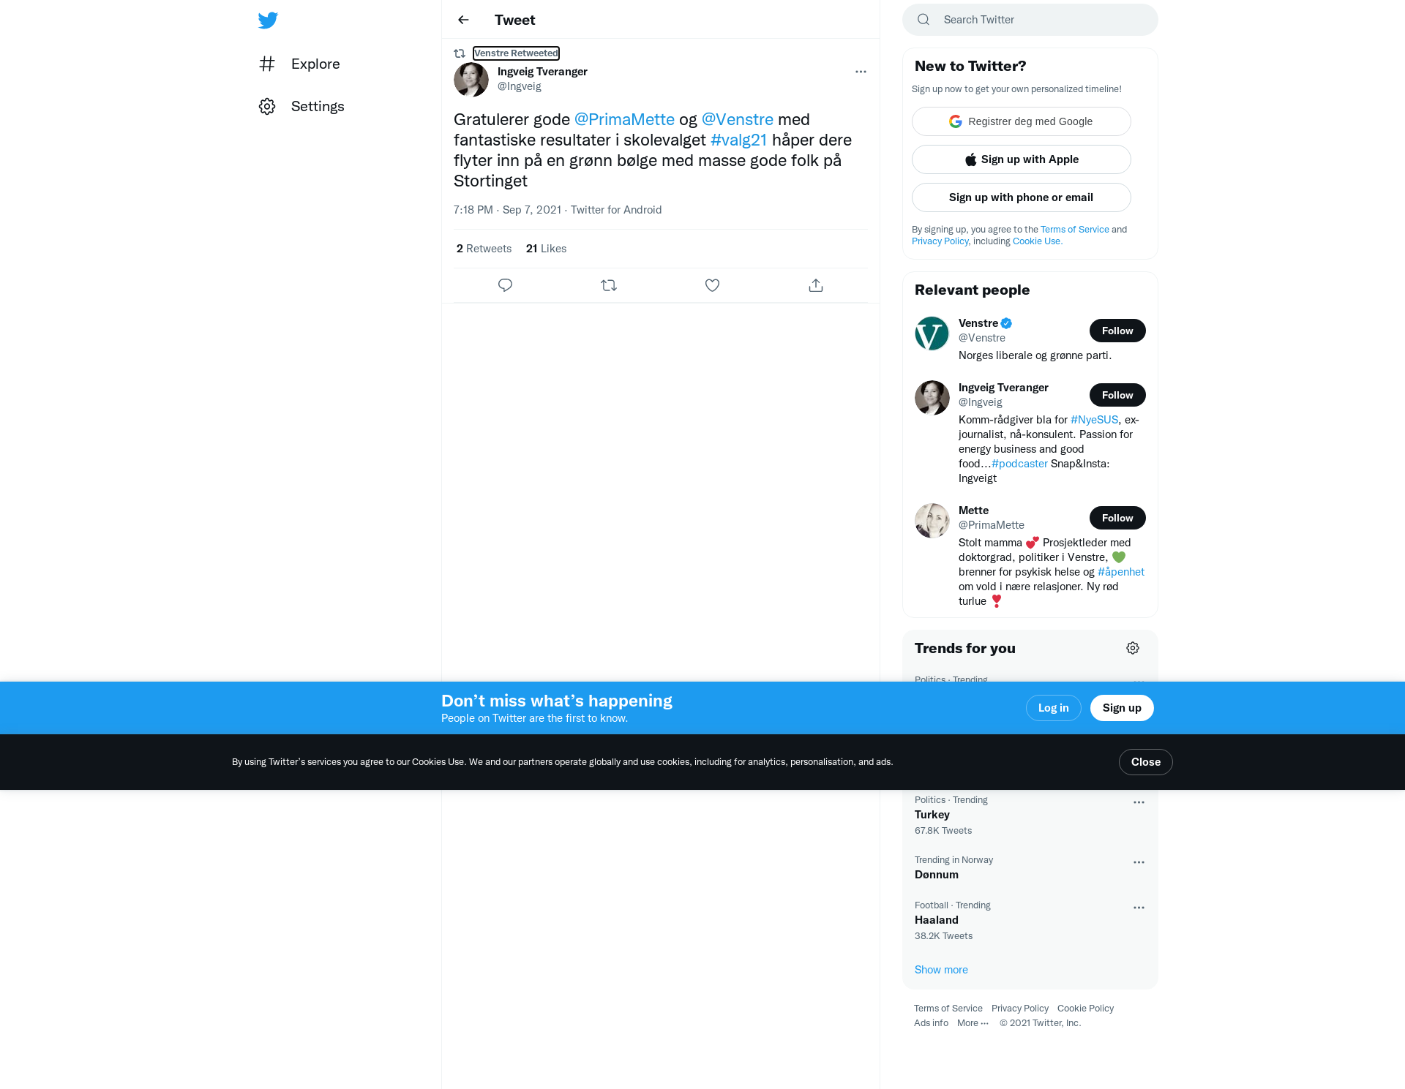Image resolution: width=1405 pixels, height=1089 pixels.
Task: Close the cookie notice banner
Action: coord(1146,762)
